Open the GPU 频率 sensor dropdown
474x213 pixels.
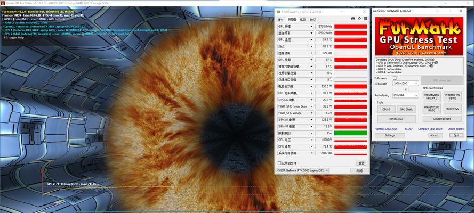point(312,27)
